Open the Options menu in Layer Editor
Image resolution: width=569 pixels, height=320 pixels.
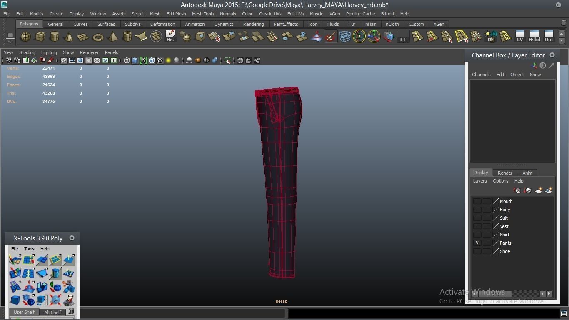(x=500, y=181)
